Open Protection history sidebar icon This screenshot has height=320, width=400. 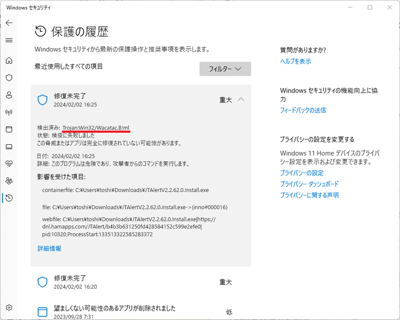(9, 198)
